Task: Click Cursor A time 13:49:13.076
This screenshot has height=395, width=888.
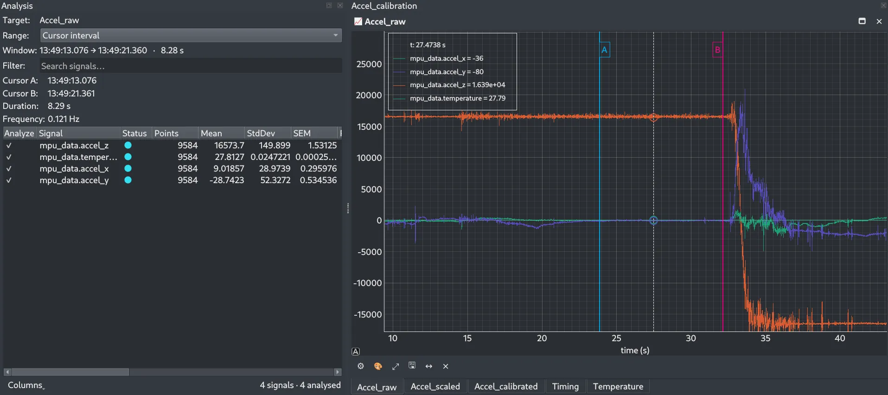Action: point(72,81)
